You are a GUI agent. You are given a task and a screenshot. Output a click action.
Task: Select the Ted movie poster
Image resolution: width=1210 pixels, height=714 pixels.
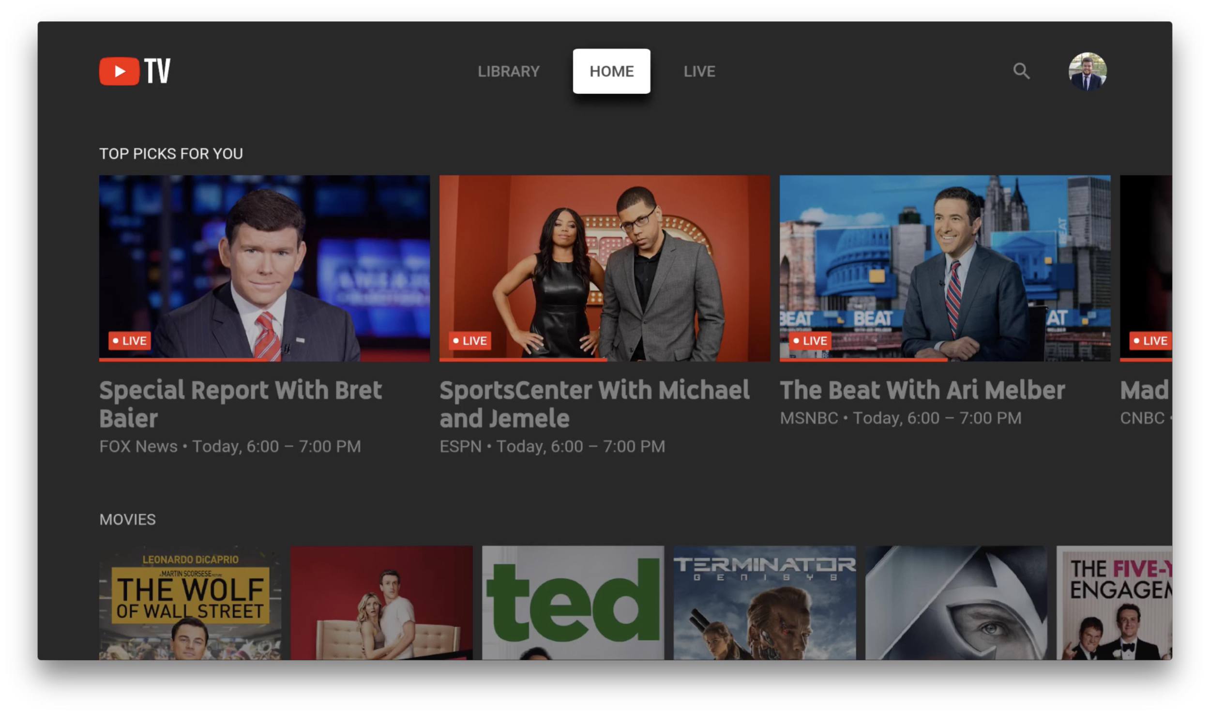click(x=573, y=603)
